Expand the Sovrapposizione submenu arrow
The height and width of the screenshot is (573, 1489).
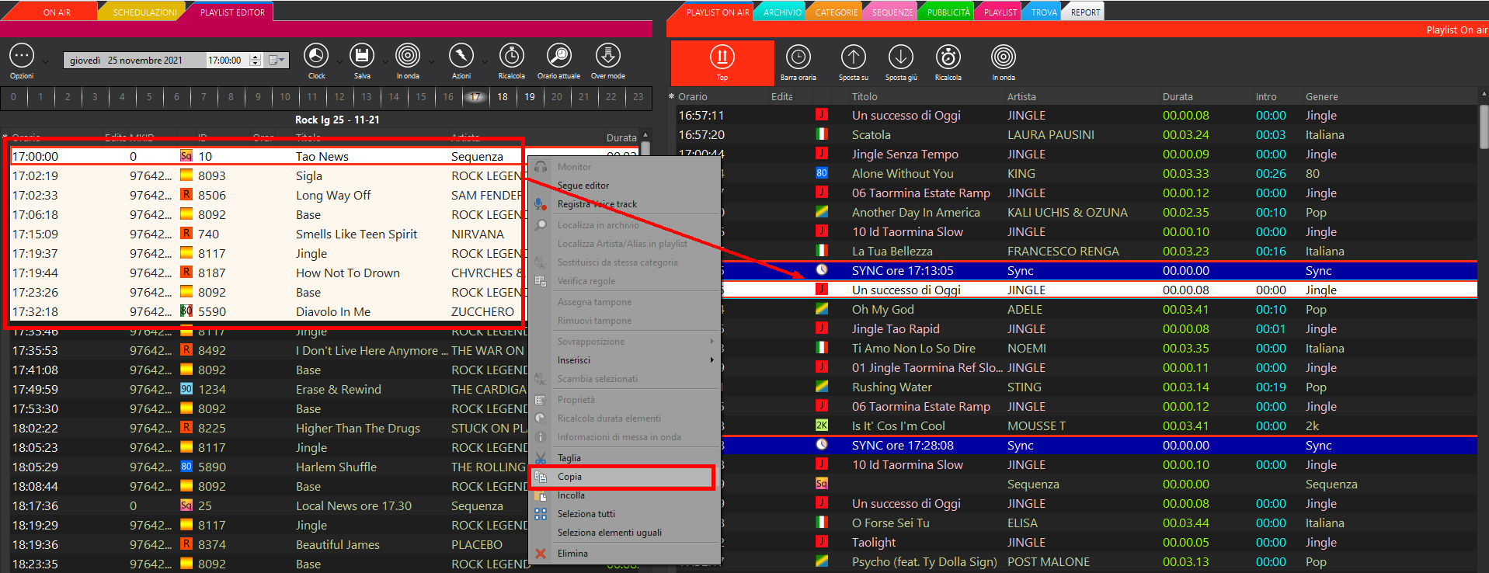(711, 342)
